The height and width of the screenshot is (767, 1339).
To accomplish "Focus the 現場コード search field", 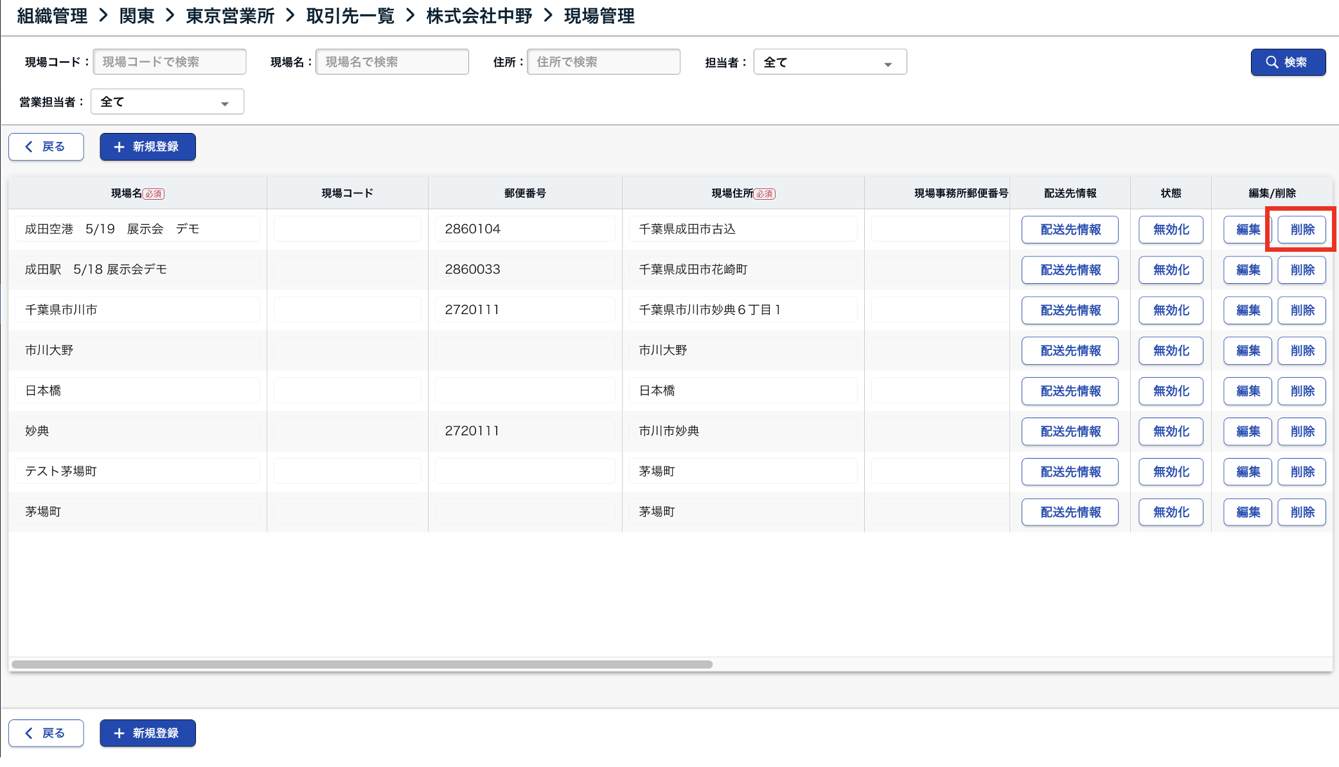I will click(x=170, y=62).
